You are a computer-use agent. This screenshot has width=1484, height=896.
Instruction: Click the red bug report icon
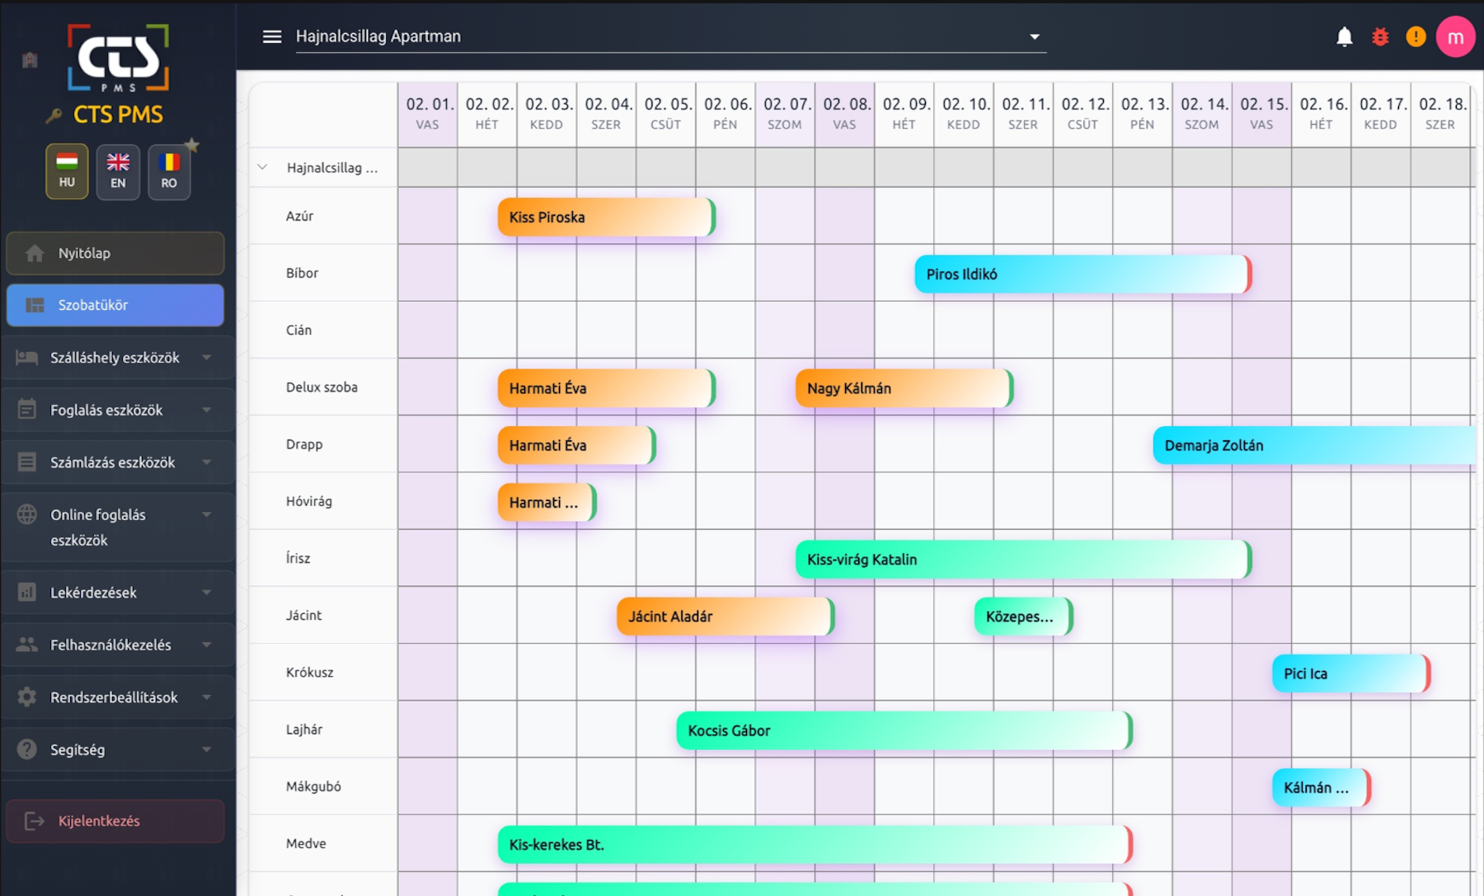(x=1380, y=37)
